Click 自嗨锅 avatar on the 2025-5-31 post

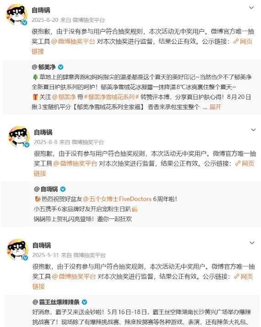point(18,250)
